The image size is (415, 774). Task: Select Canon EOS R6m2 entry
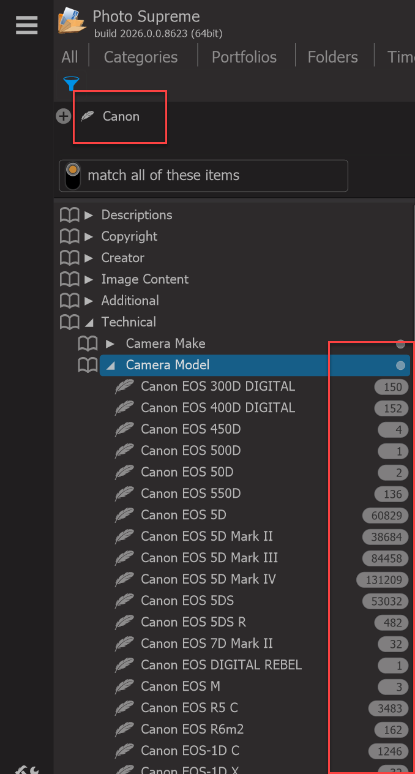(192, 729)
